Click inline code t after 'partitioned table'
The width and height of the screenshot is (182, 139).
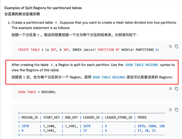click(56, 23)
